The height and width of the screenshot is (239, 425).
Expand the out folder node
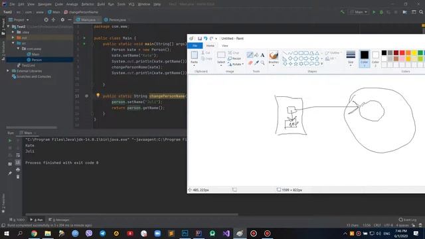[x=13, y=38]
